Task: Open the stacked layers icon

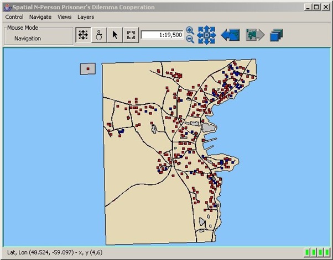Action: [x=276, y=35]
